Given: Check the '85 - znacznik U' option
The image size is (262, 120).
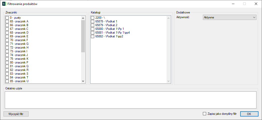Looking at the screenshot, I should point(7,81).
